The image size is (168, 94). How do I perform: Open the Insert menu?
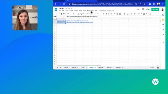[x=71, y=11]
